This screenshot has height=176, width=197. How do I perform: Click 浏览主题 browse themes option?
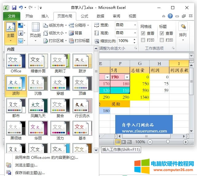26,165
